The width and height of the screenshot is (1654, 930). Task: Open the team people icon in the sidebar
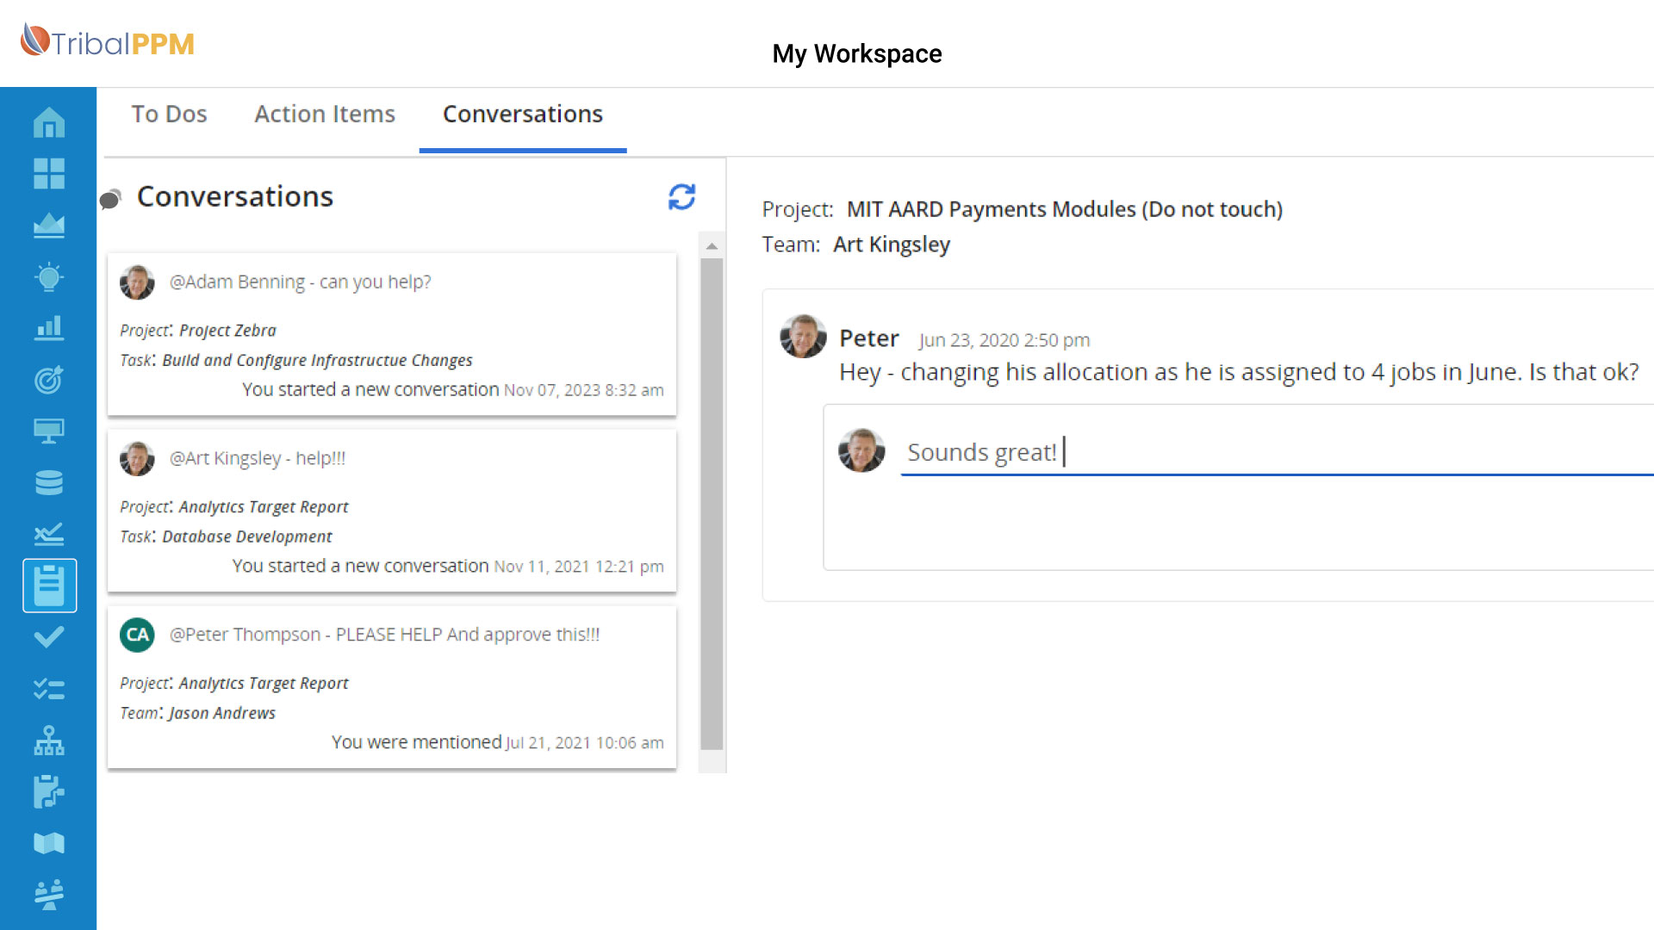(x=49, y=895)
